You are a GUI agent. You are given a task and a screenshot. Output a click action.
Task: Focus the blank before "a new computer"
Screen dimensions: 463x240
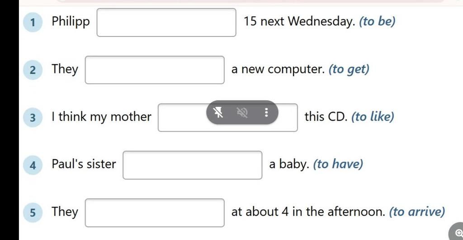155,70
